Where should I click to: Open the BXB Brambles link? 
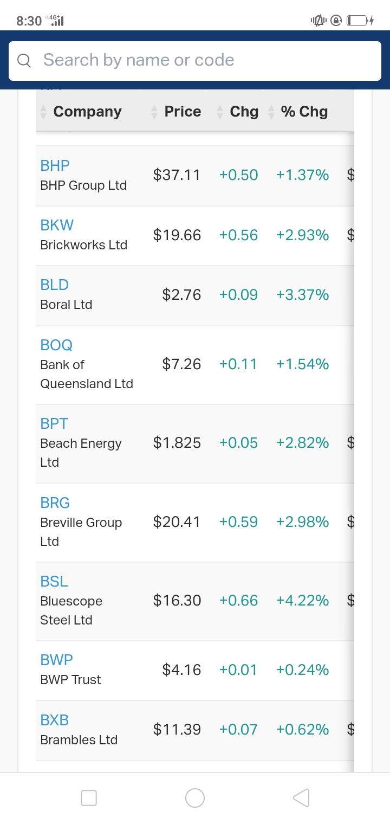pos(55,720)
